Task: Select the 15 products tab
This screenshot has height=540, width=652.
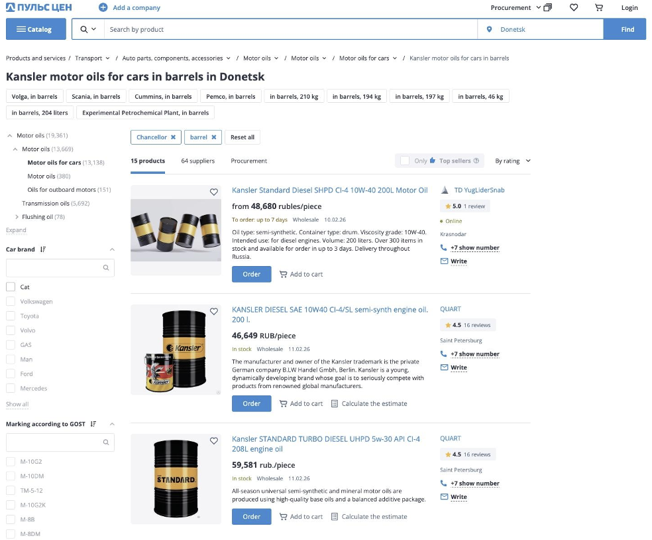Action: (x=148, y=161)
